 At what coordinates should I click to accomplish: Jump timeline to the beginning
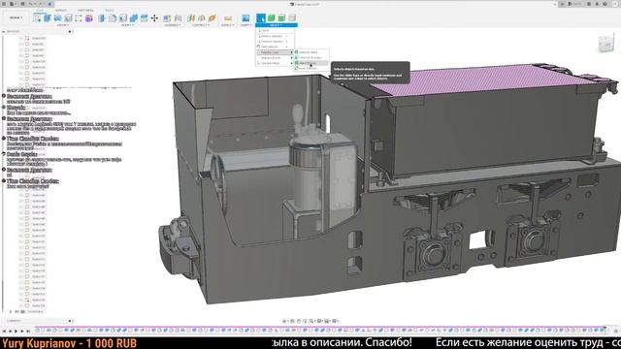(x=4, y=332)
